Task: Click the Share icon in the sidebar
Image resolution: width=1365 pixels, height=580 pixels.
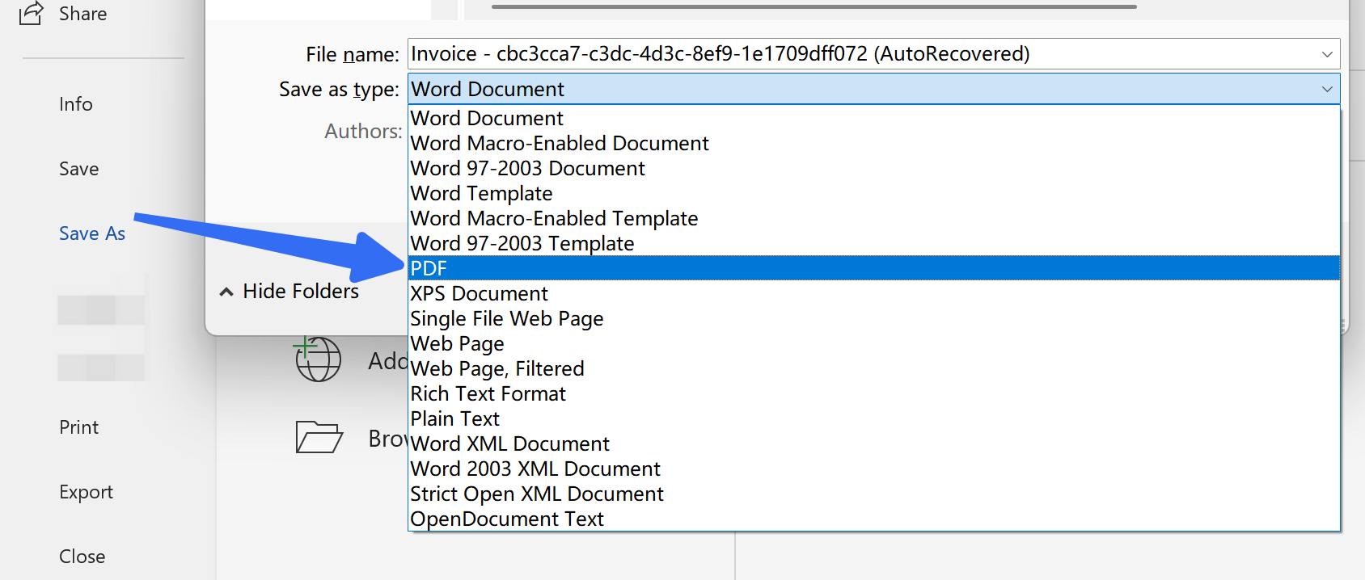Action: click(x=31, y=13)
